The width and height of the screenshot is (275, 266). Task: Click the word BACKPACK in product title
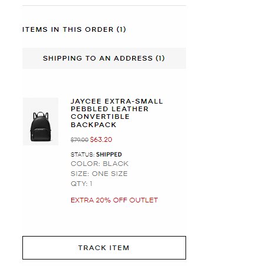click(x=94, y=125)
